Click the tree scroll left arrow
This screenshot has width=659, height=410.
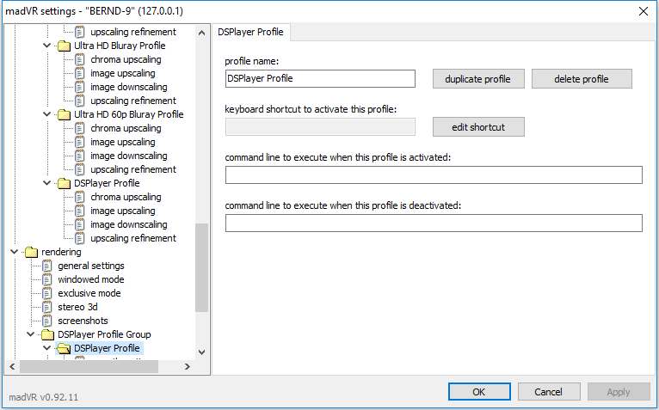coord(12,367)
